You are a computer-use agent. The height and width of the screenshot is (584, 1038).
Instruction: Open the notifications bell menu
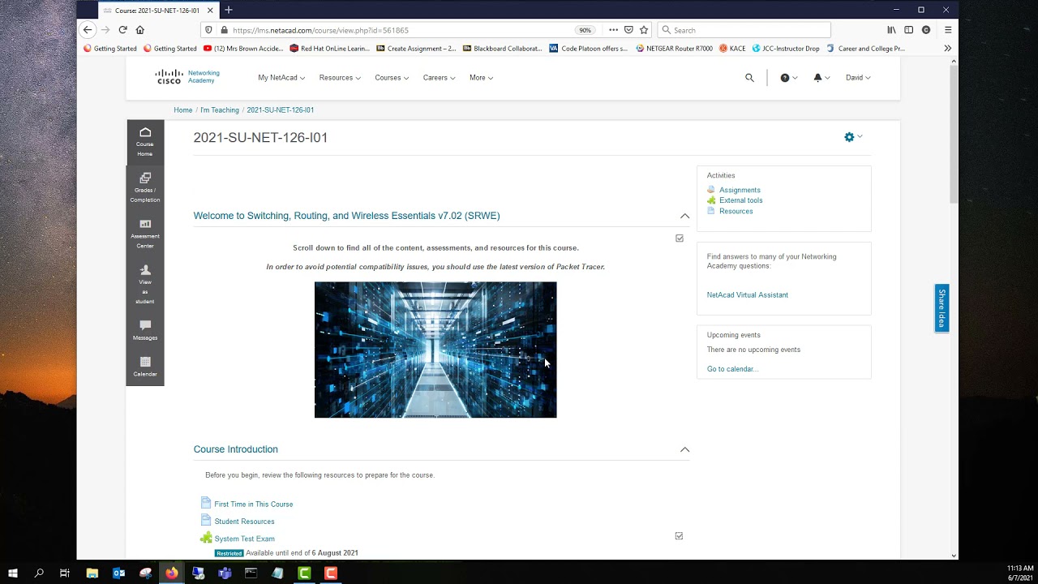[x=821, y=78]
